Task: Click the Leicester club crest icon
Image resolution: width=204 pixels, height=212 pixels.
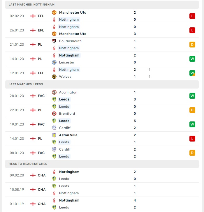Action: [54, 62]
